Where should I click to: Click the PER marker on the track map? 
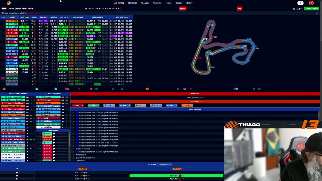point(205,39)
